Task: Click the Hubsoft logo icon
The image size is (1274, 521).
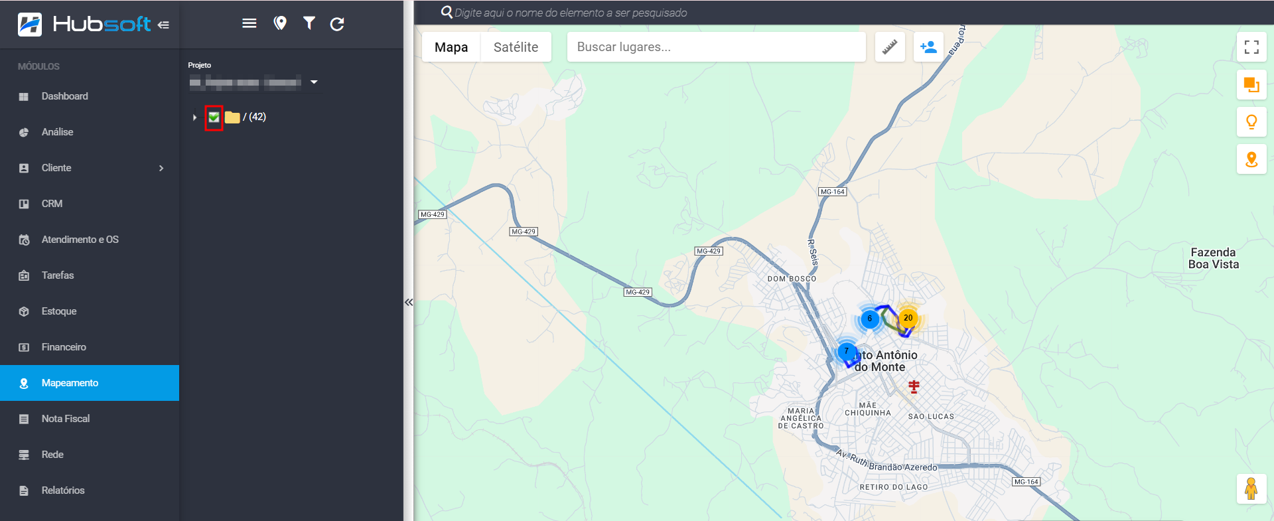Action: (30, 25)
